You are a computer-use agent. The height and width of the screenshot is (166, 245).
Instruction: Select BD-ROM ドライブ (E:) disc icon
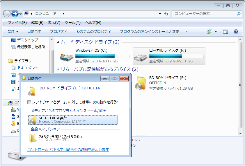pos(141,83)
